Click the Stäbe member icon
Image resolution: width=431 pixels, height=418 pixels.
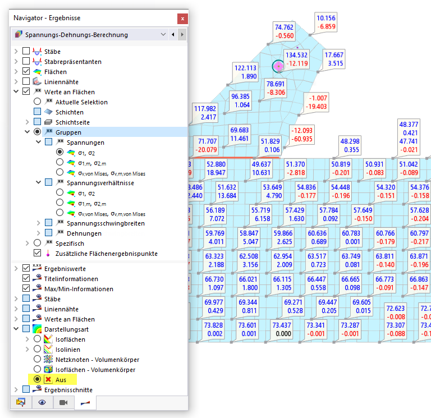(x=37, y=52)
